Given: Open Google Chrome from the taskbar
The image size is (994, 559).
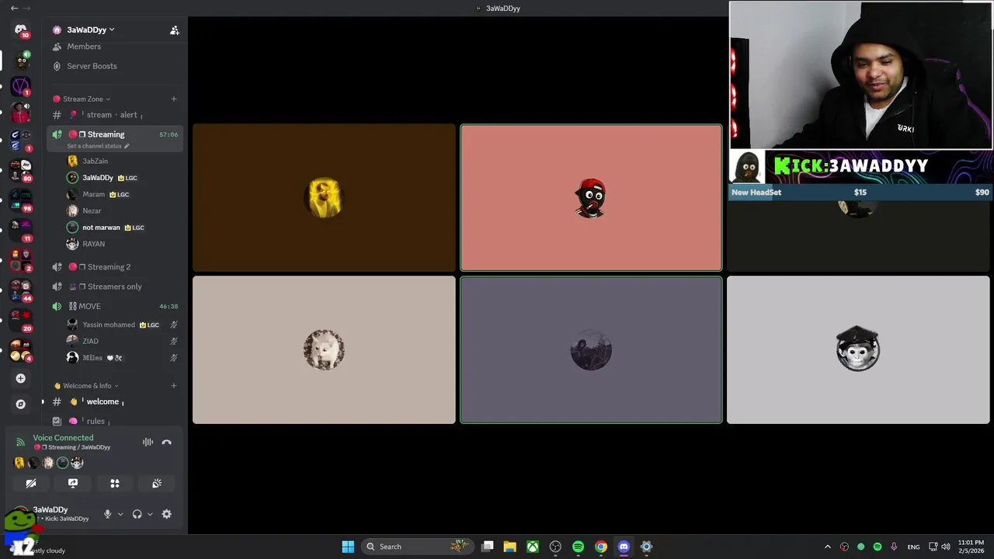Looking at the screenshot, I should point(601,547).
